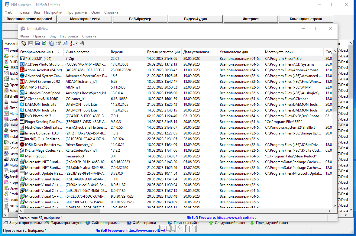The width and height of the screenshot is (356, 236).
Task: Switch to the Командная строка tab
Action: pos(306,19)
